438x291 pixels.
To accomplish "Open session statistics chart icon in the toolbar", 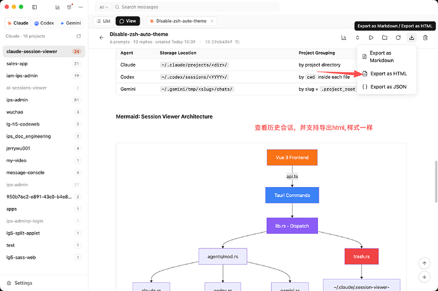I will click(x=344, y=37).
